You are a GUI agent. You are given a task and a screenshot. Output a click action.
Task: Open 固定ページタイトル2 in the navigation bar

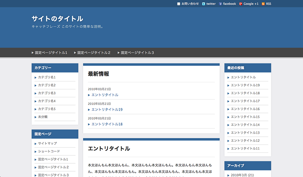[94, 53]
